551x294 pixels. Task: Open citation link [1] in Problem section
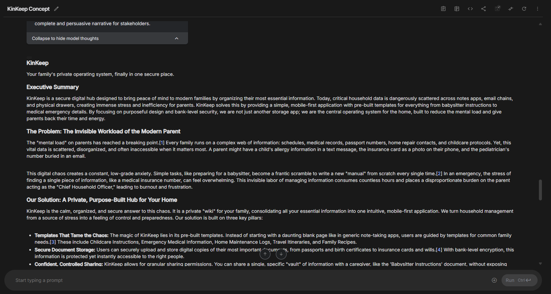[162, 143]
